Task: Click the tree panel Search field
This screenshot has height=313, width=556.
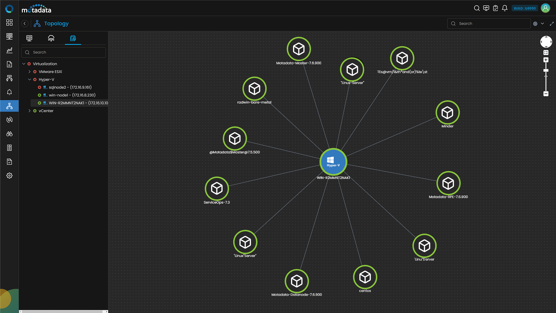Action: 63,52
